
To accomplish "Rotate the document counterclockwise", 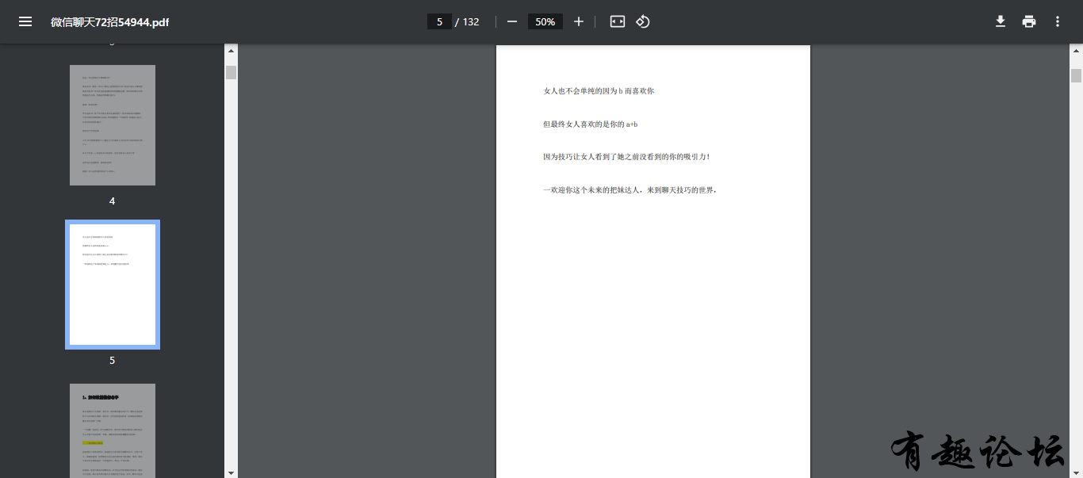I will [643, 21].
